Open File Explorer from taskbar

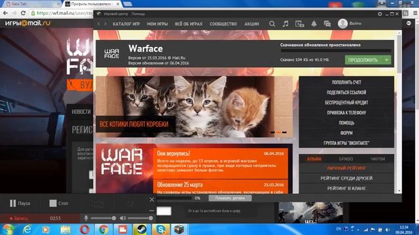(65, 229)
